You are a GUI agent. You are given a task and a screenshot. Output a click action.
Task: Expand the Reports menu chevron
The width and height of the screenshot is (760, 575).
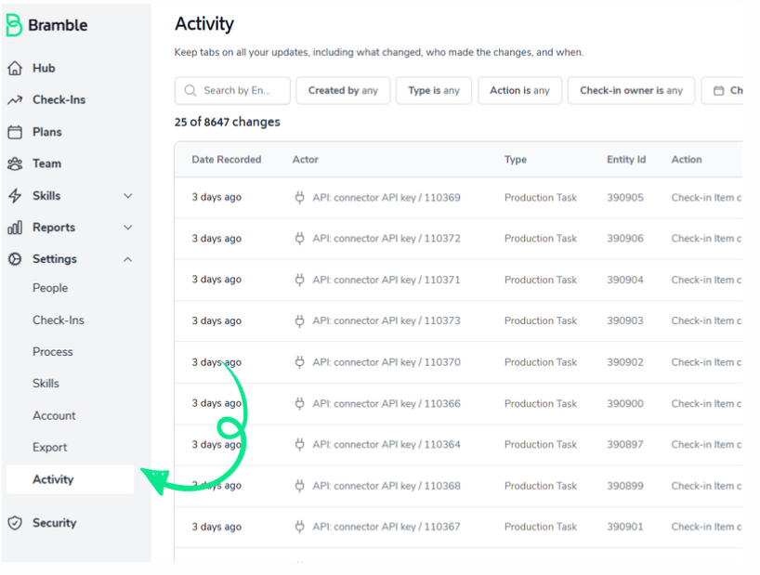(128, 228)
